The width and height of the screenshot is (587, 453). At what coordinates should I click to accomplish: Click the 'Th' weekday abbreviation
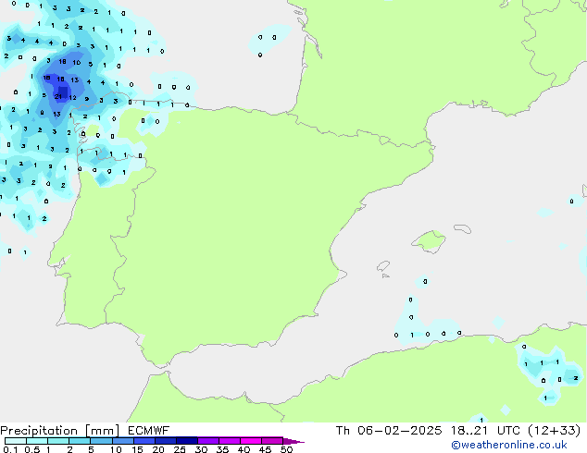(343, 430)
